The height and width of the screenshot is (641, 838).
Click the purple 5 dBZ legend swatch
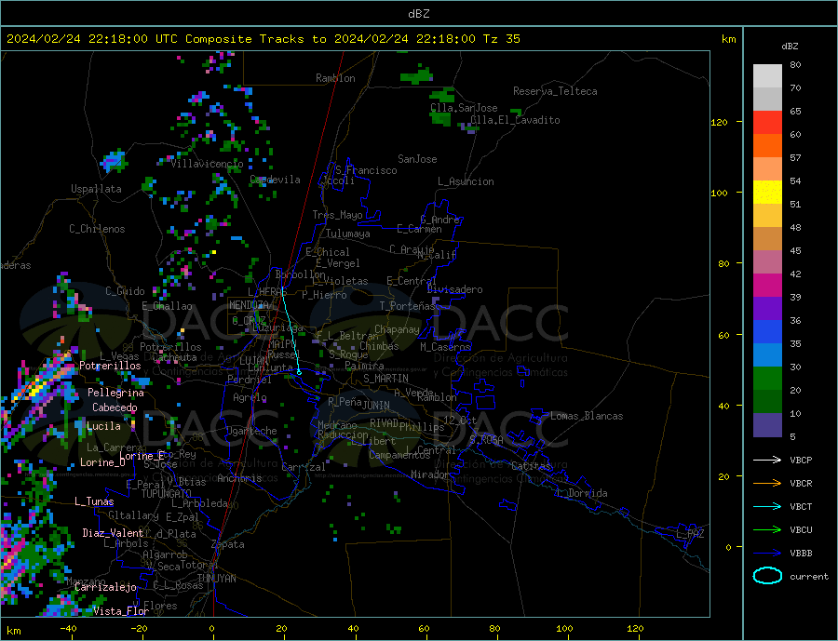pyautogui.click(x=767, y=424)
